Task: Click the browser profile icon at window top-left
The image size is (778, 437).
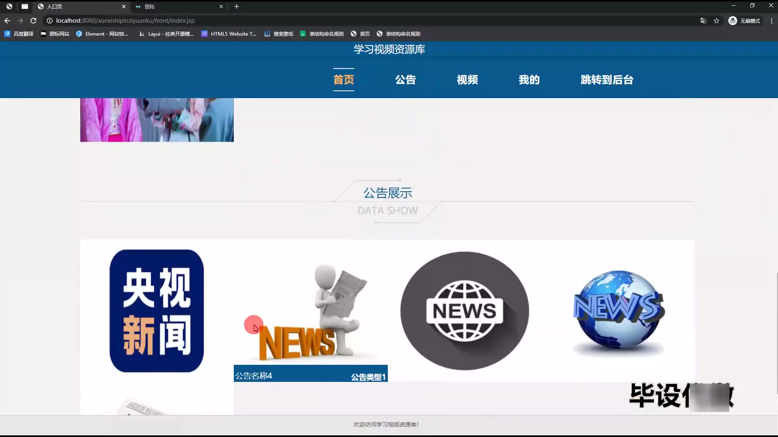Action: tap(9, 6)
